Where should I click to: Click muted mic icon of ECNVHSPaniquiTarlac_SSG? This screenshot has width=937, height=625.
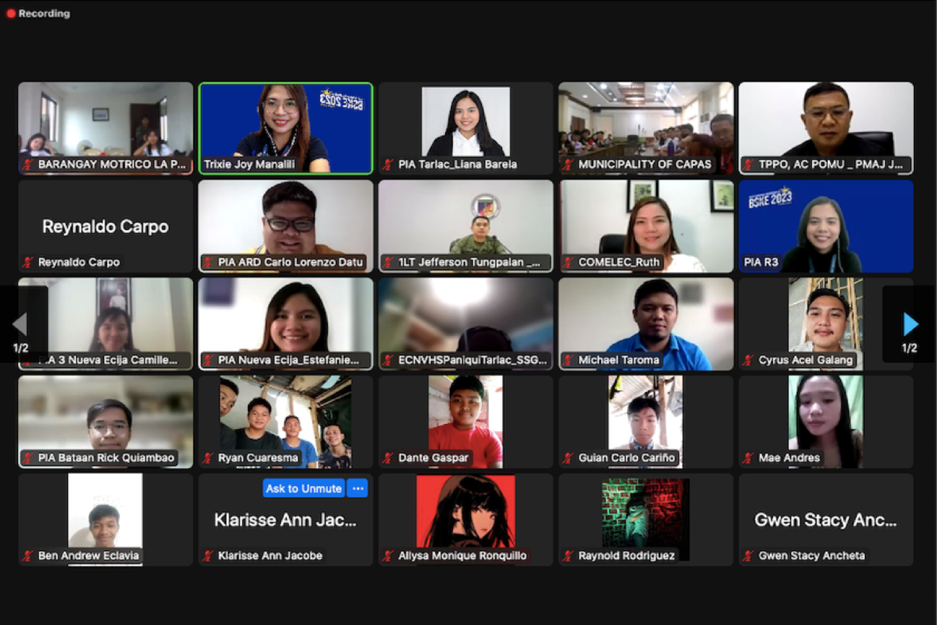point(388,360)
